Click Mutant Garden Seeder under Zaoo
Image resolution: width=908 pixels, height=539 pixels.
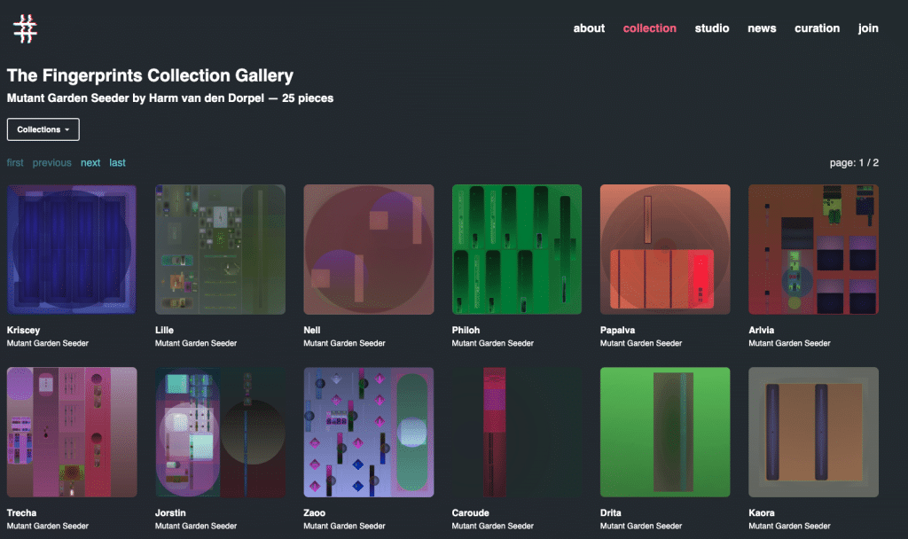coord(344,527)
